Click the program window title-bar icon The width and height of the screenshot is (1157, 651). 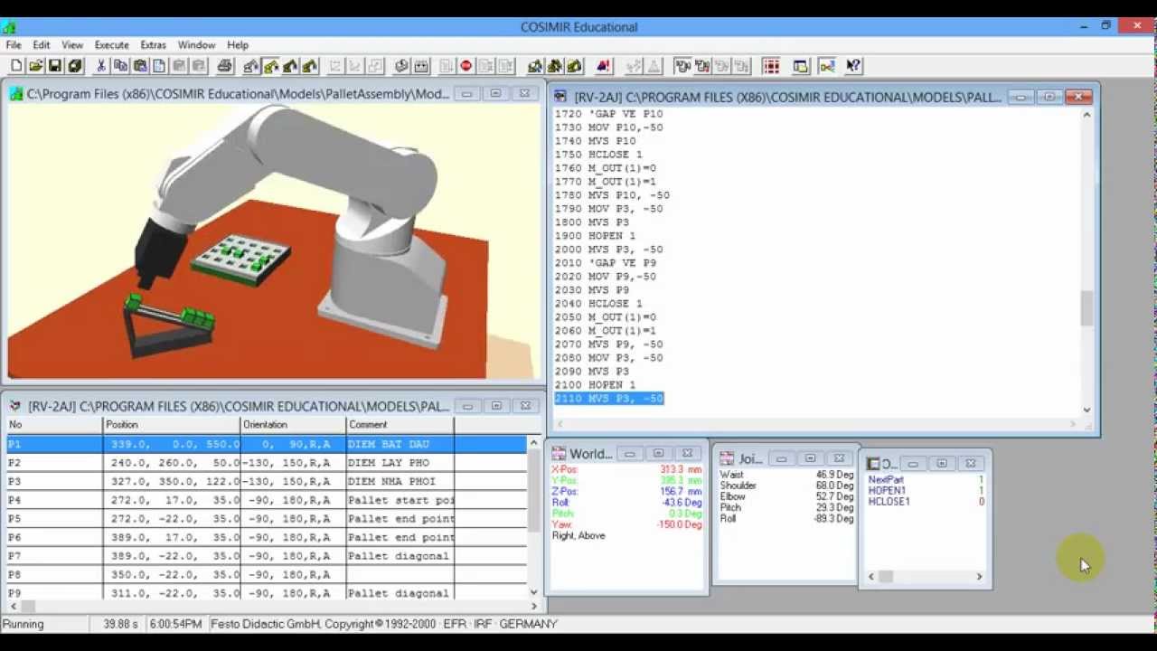click(x=560, y=97)
